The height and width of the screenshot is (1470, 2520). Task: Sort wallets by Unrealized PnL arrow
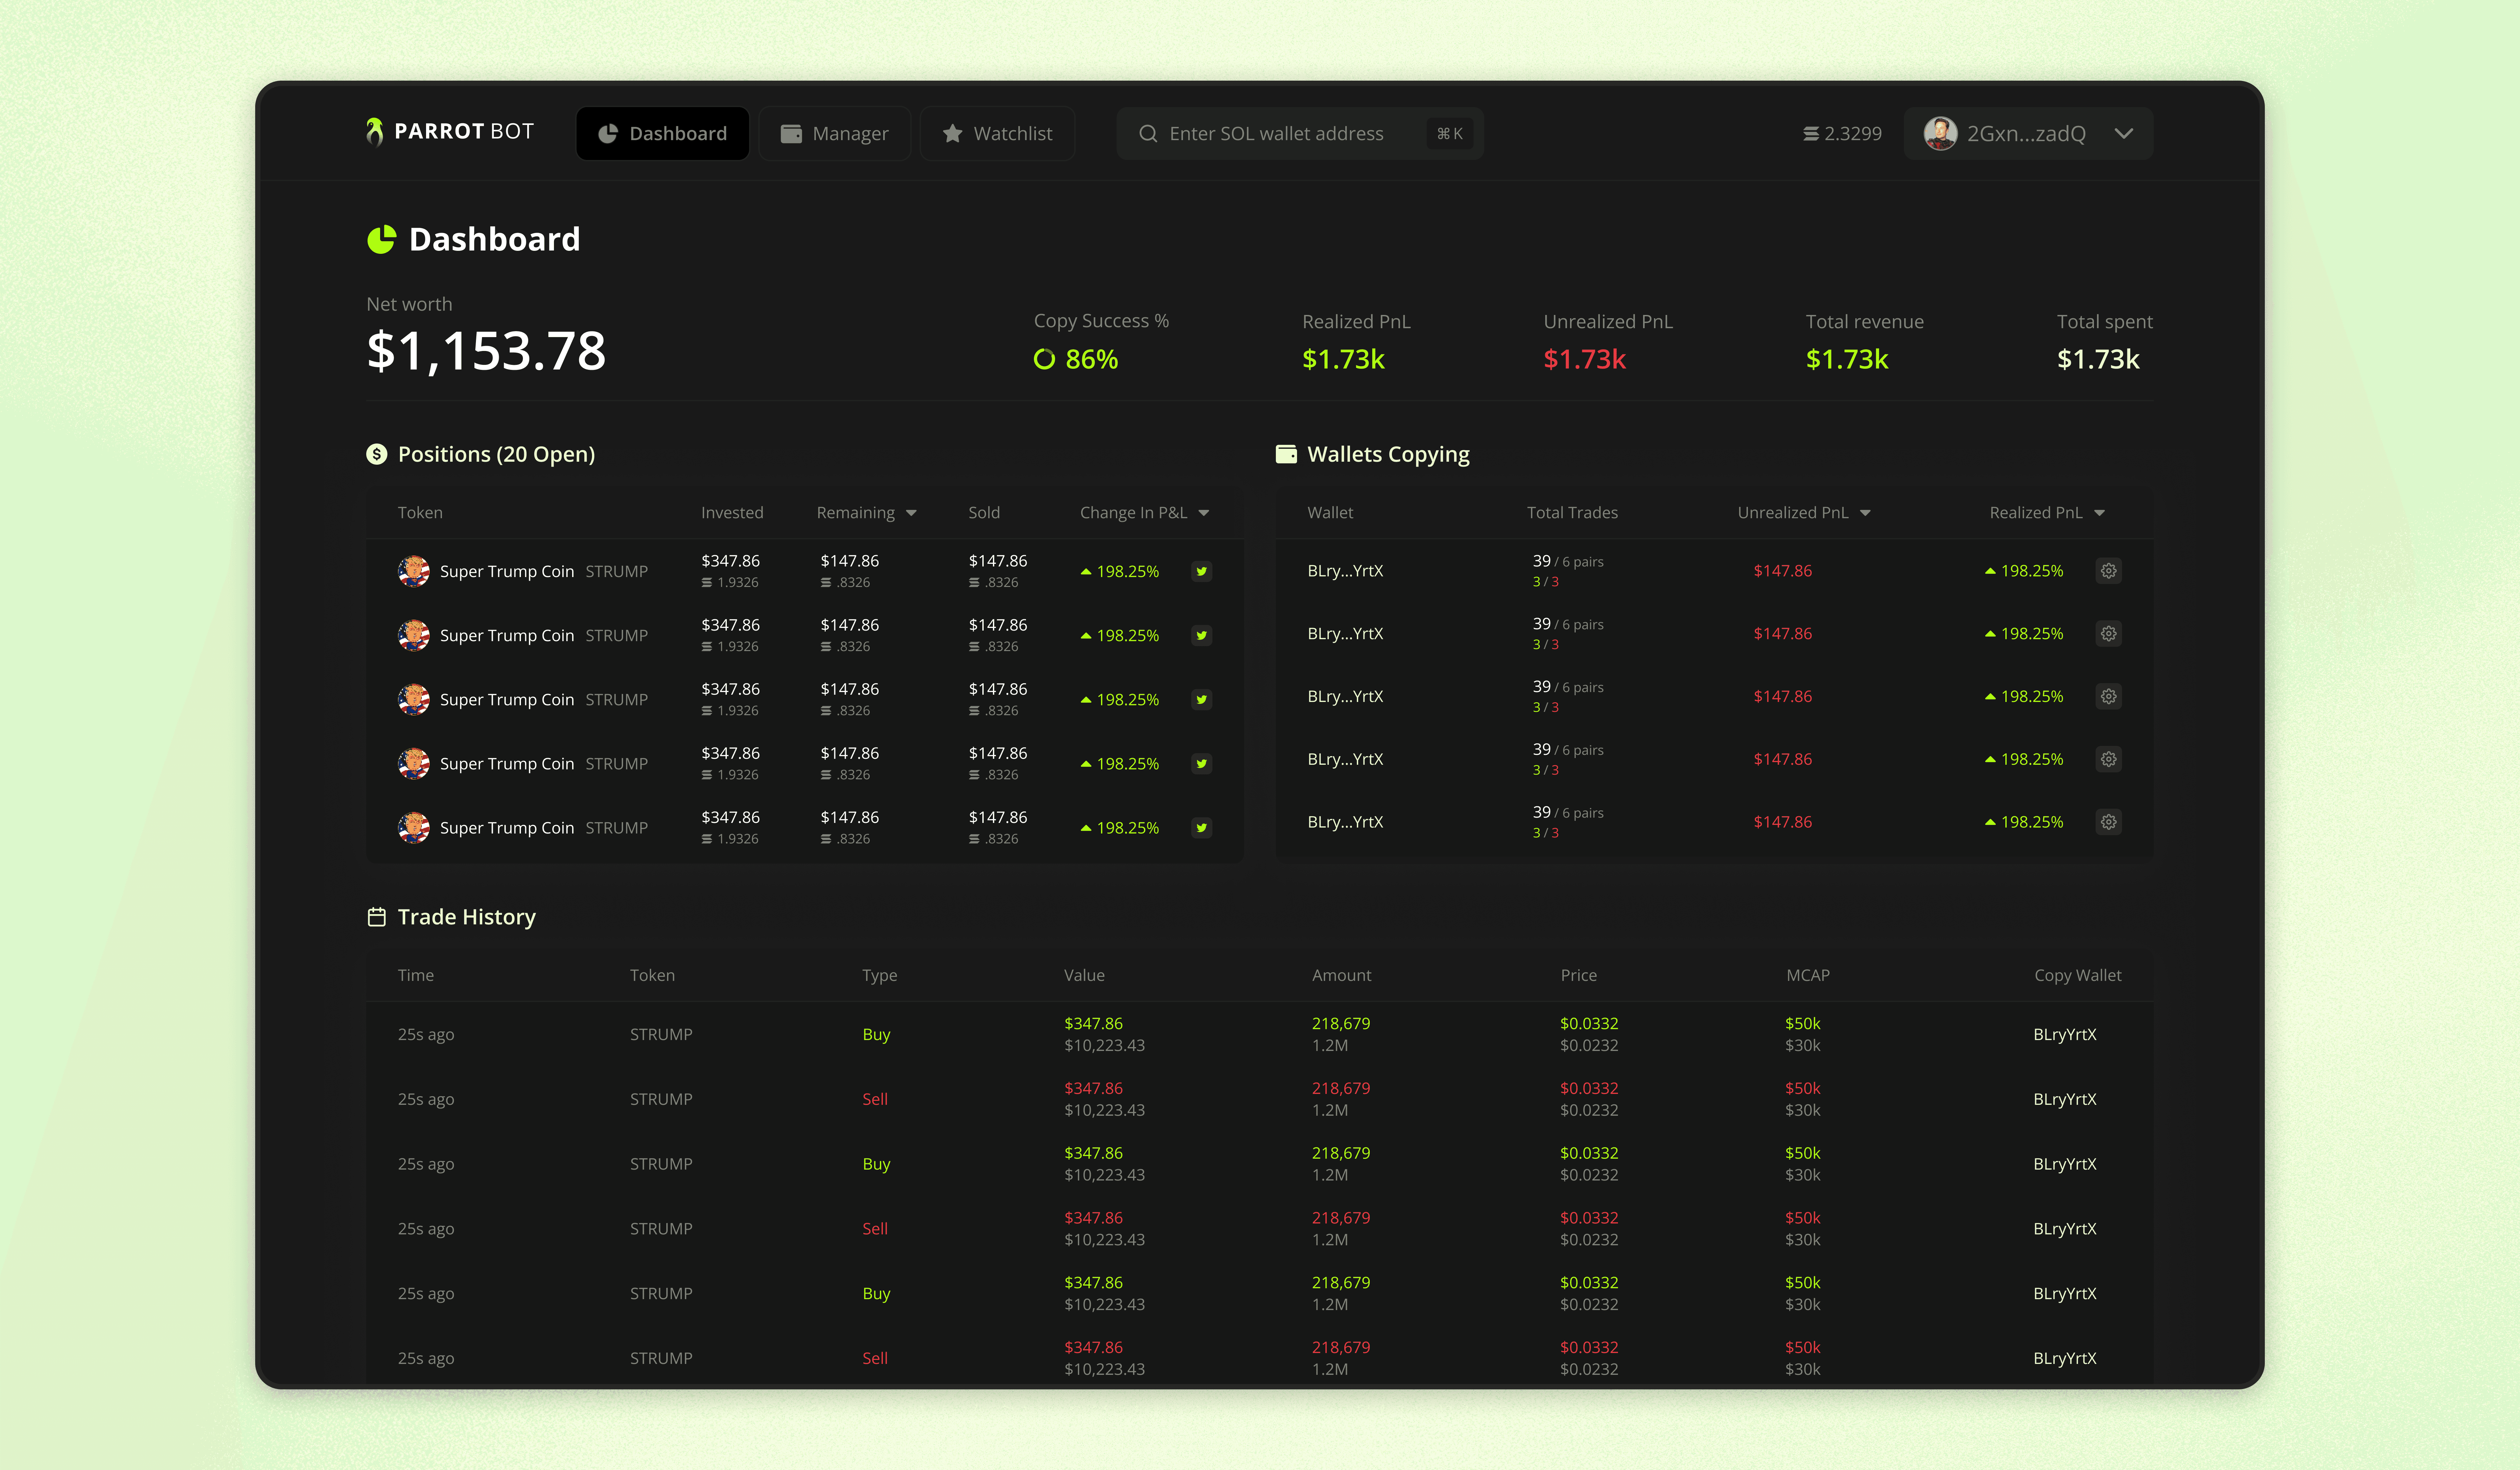[1865, 513]
